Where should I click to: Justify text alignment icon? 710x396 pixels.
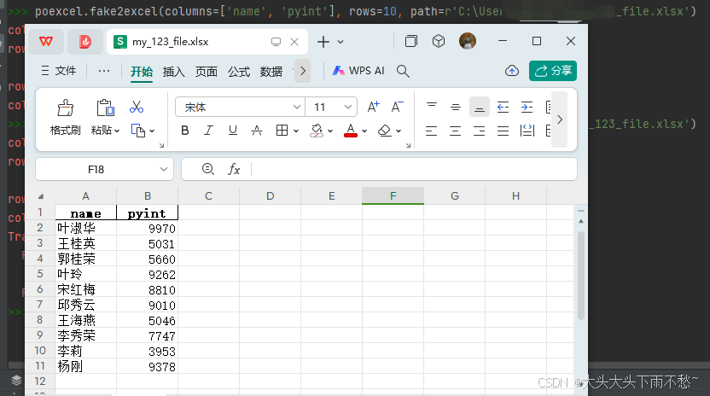pos(503,131)
